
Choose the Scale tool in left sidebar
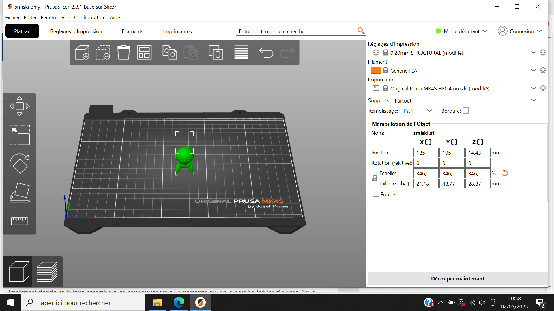(20, 135)
